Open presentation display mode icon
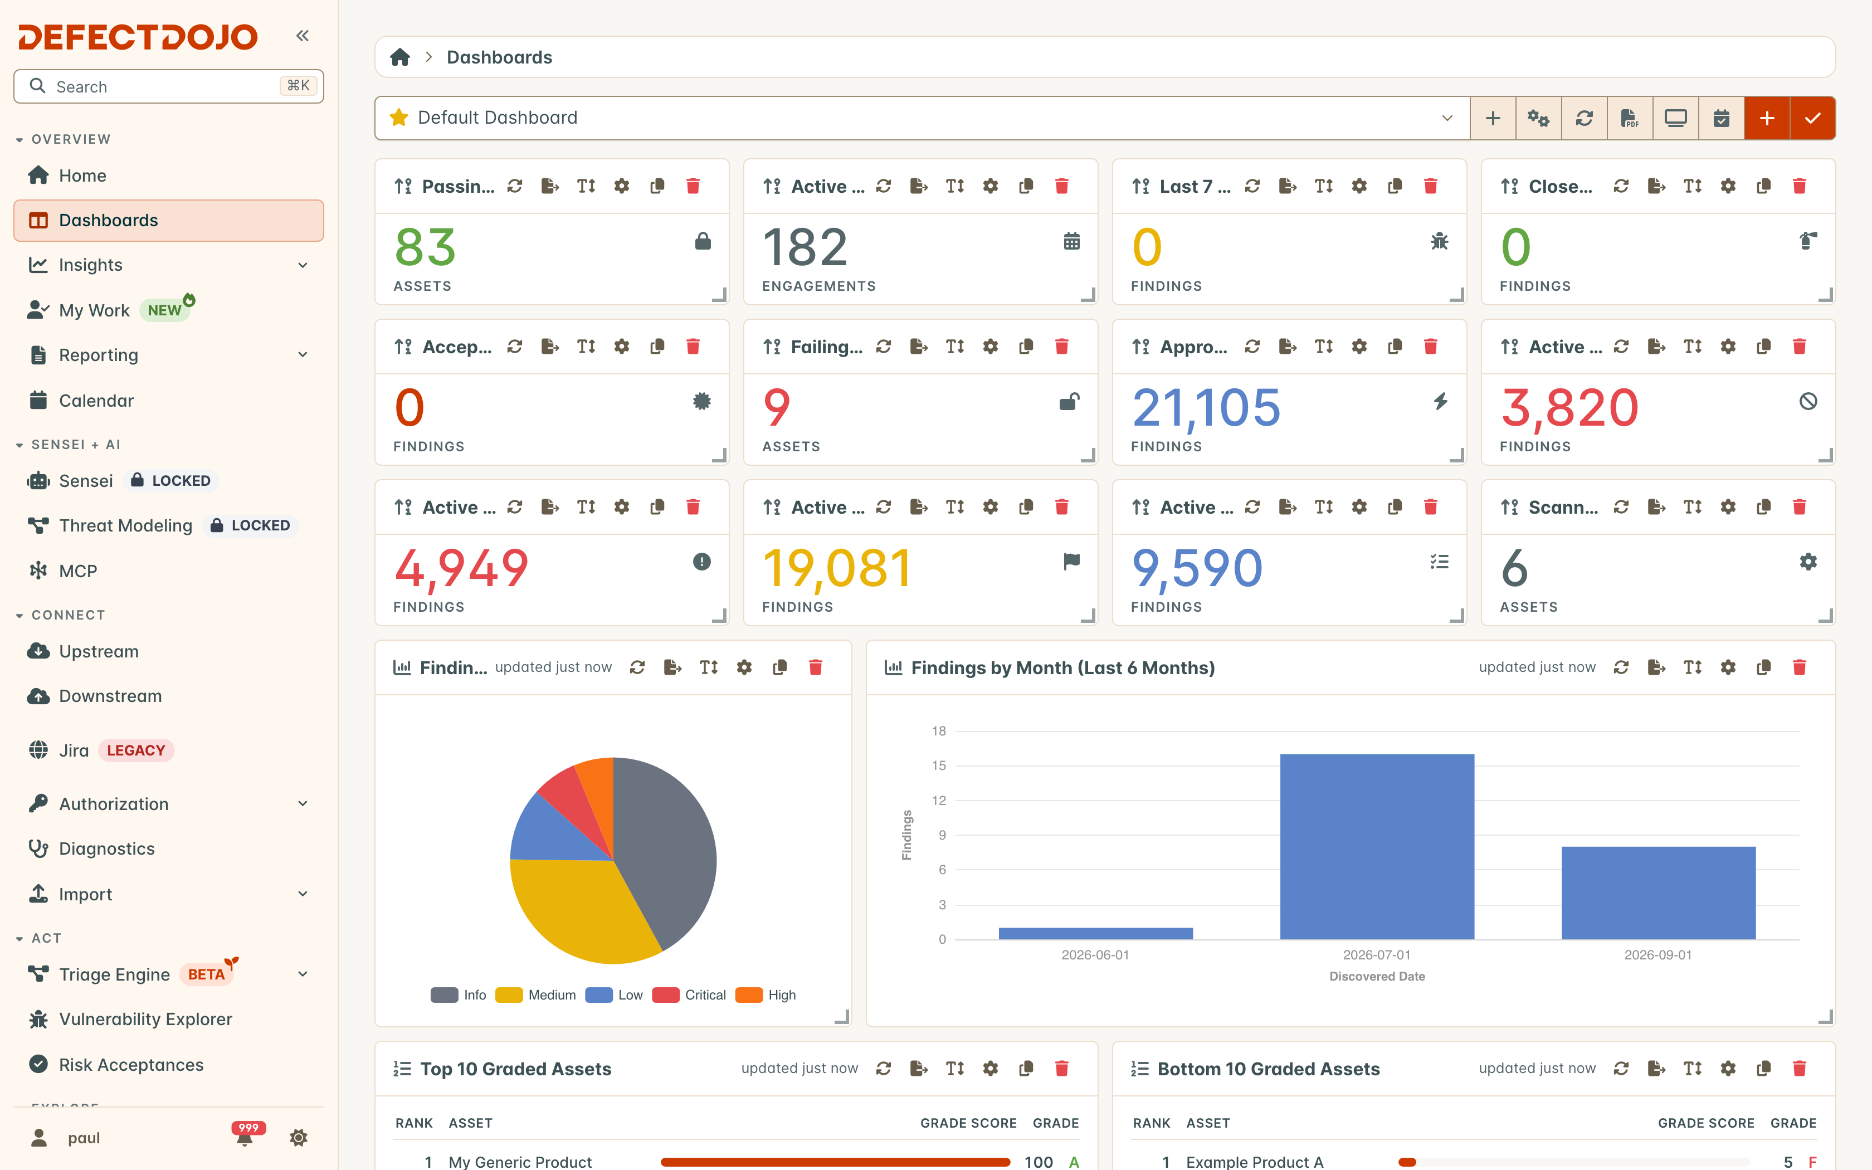This screenshot has height=1170, width=1872. [x=1675, y=118]
